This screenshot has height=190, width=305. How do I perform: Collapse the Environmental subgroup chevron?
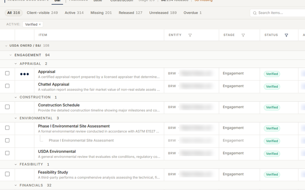(x=16, y=118)
